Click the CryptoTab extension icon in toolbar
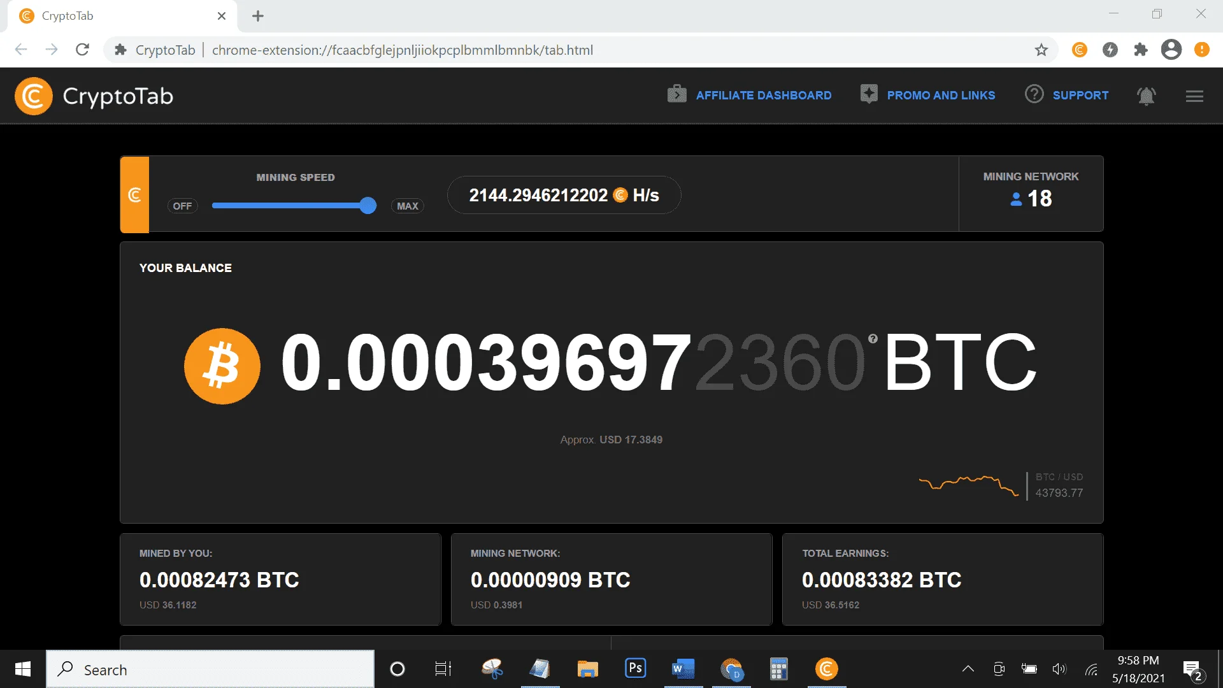Image resolution: width=1223 pixels, height=688 pixels. [x=1080, y=50]
